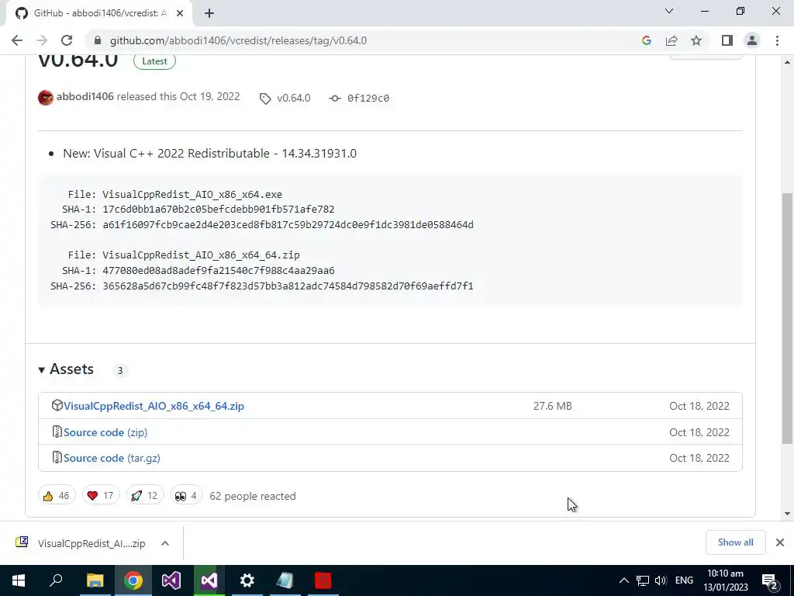Image resolution: width=794 pixels, height=596 pixels.
Task: Click the Latest release badge
Action: coord(154,61)
